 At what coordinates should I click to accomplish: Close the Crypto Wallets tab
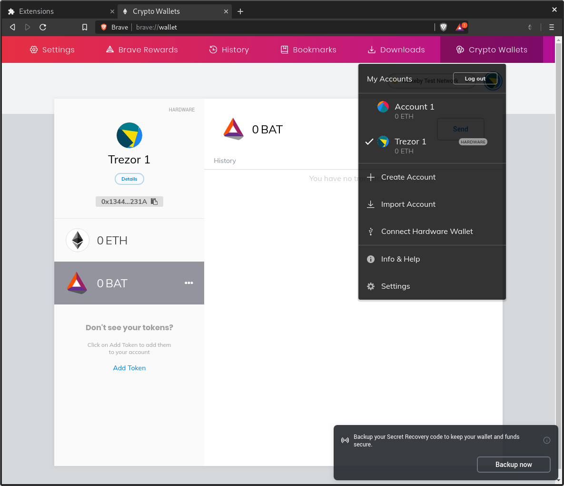[226, 11]
